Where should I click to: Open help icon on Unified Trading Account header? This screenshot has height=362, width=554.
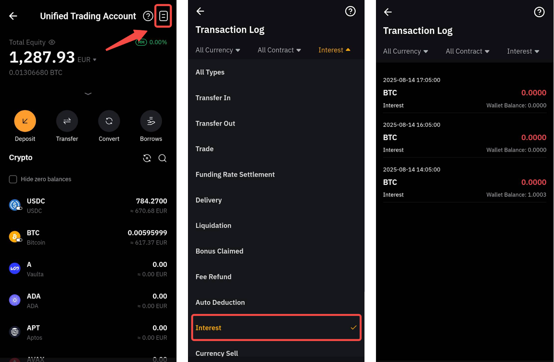click(x=148, y=16)
